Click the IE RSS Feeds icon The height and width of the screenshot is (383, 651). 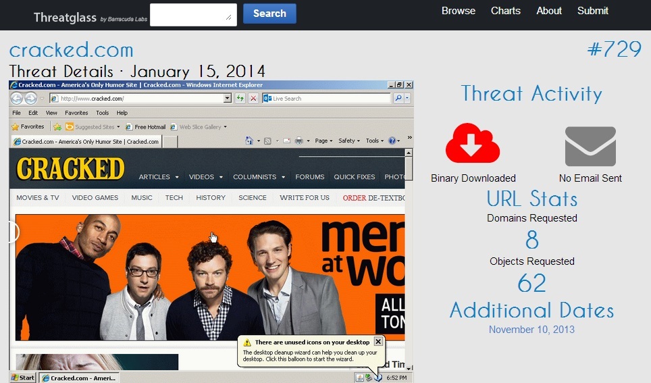[268, 141]
